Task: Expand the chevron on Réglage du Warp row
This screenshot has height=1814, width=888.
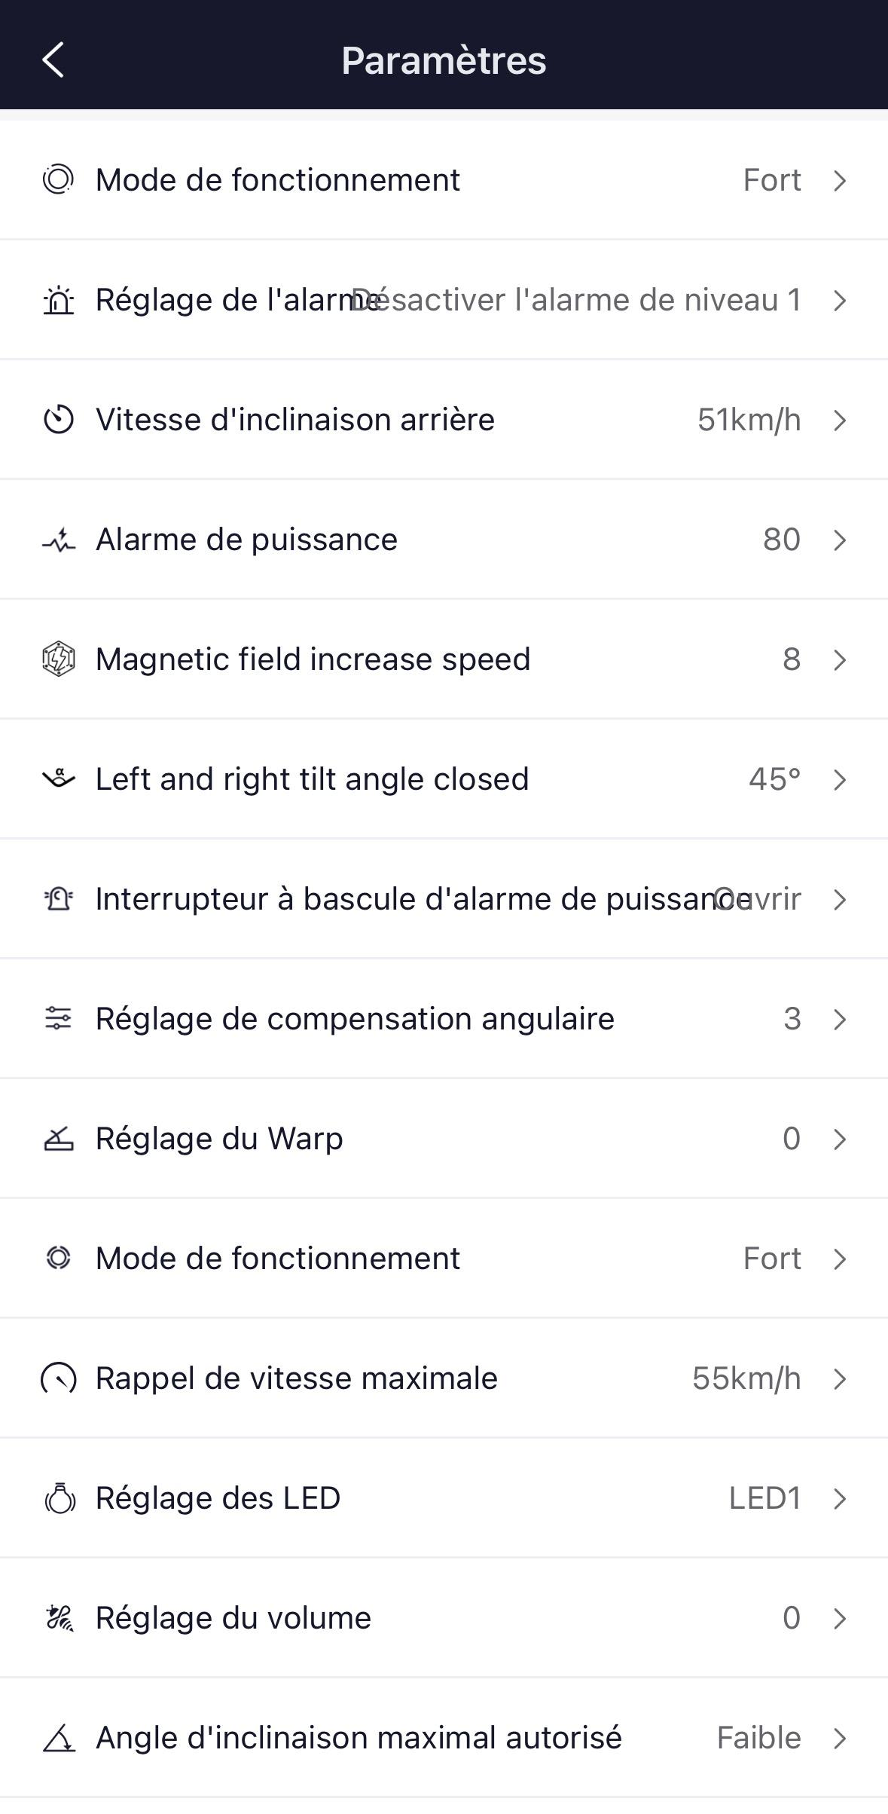Action: (840, 1139)
